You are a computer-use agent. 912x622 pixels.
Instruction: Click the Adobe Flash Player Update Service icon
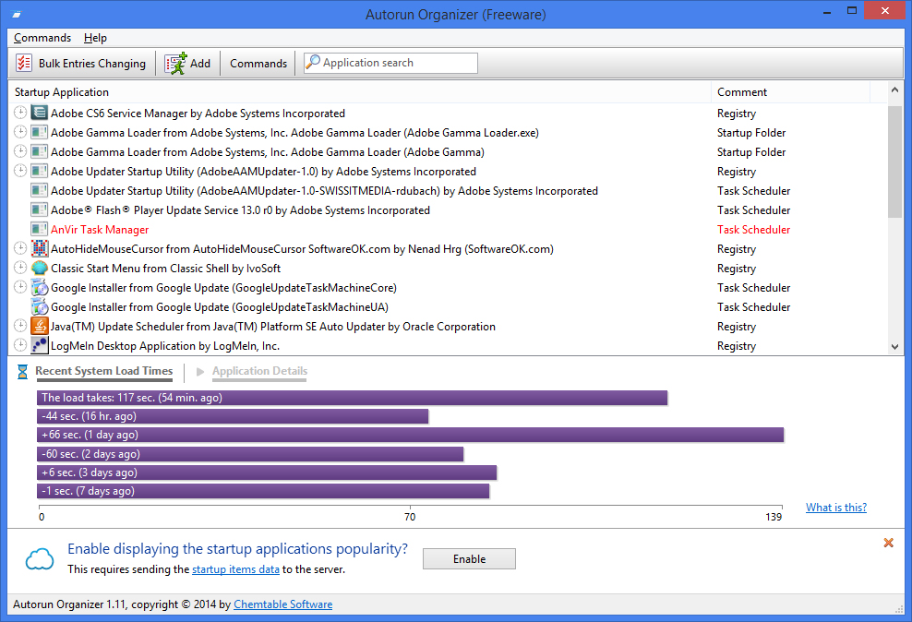tap(39, 209)
